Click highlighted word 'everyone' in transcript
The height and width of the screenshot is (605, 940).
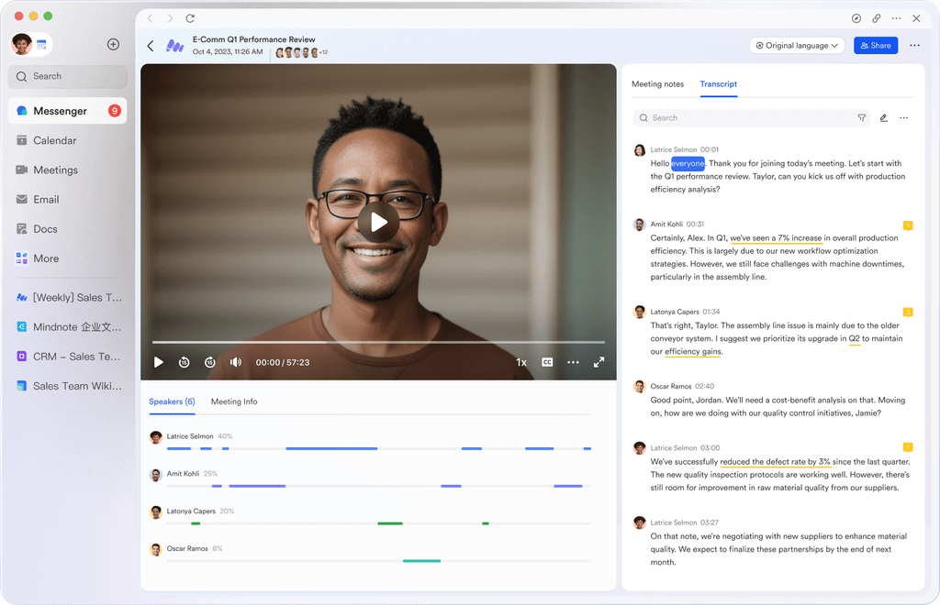pos(688,163)
